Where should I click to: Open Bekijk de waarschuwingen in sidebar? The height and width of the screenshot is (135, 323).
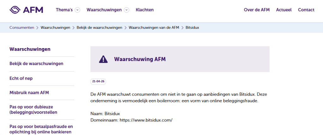pyautogui.click(x=37, y=64)
